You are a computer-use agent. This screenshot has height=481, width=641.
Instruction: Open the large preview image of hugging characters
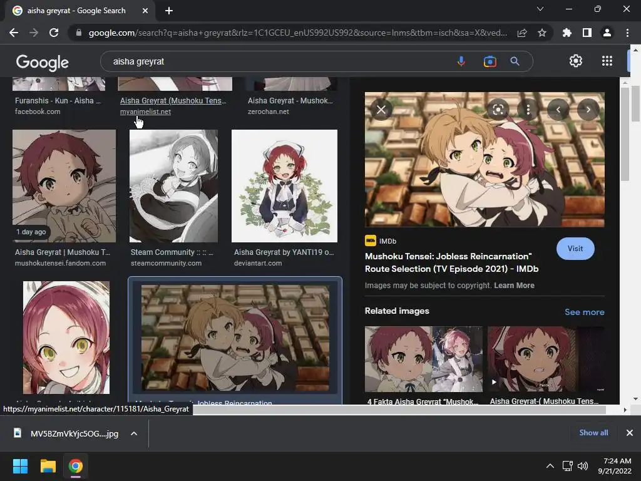[x=485, y=159]
